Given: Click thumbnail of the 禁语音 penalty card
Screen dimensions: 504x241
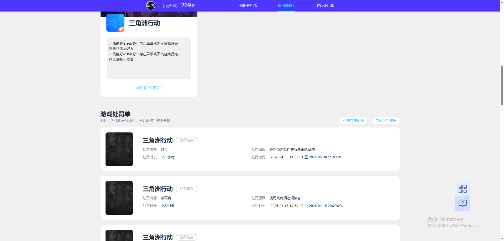Looking at the screenshot, I should coord(119,198).
